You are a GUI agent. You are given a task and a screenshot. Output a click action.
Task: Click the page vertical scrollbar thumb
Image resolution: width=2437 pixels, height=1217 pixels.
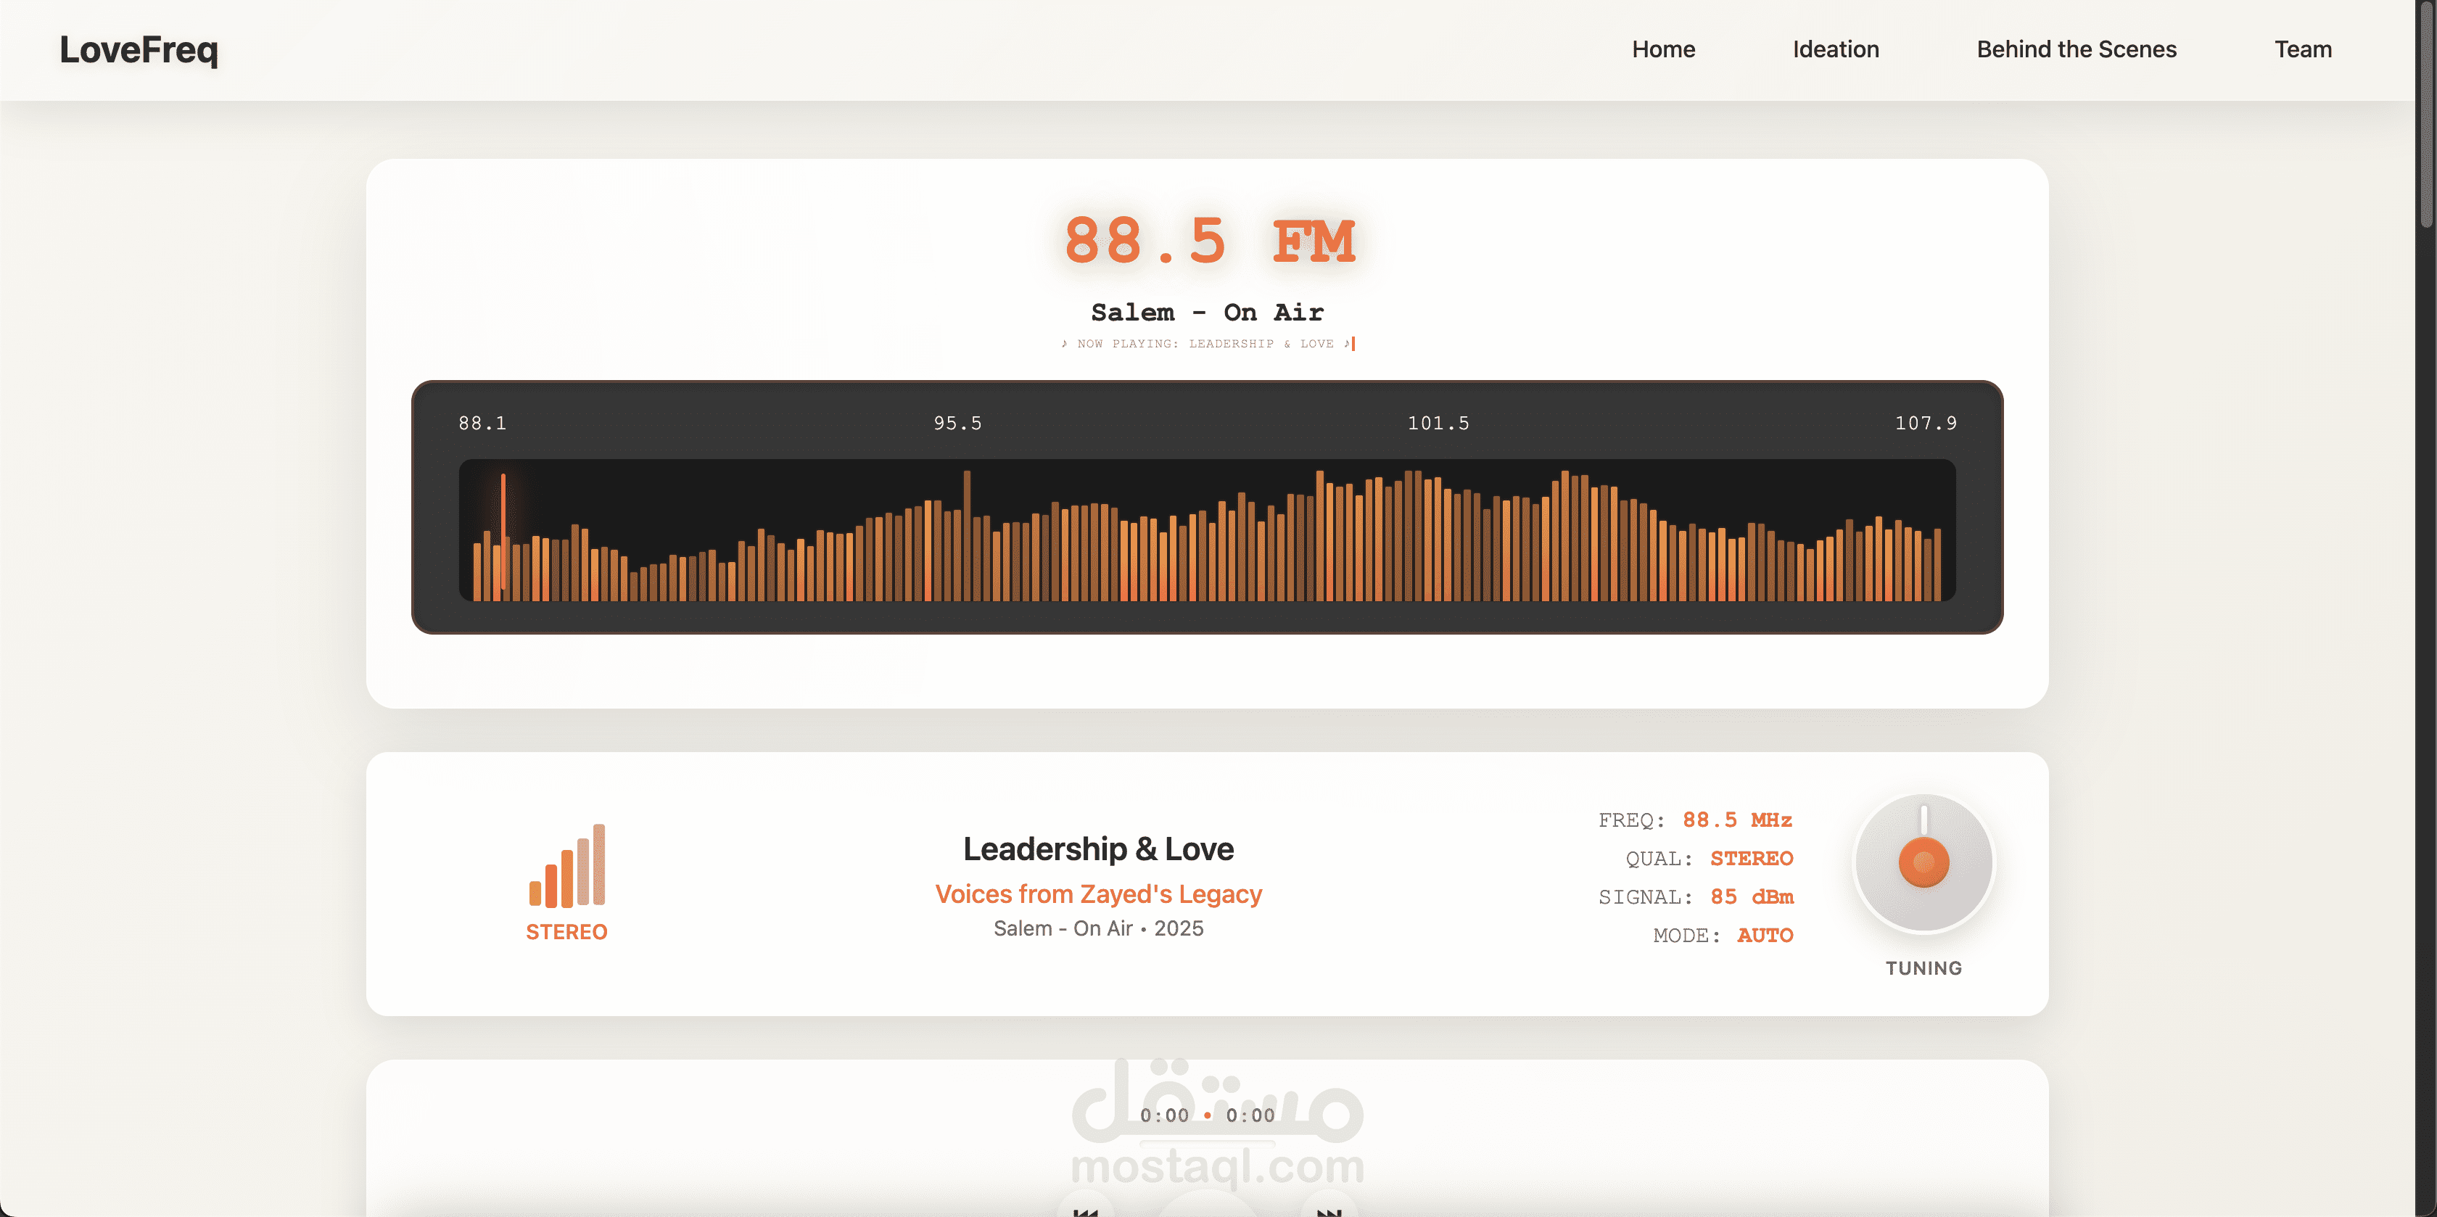pyautogui.click(x=2427, y=114)
